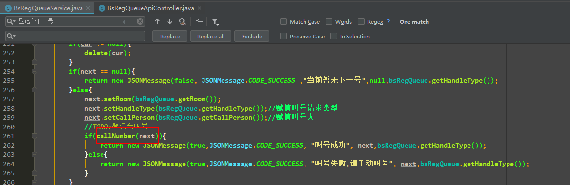570x185 pixels.
Task: Click the Replace all button
Action: [x=211, y=37]
